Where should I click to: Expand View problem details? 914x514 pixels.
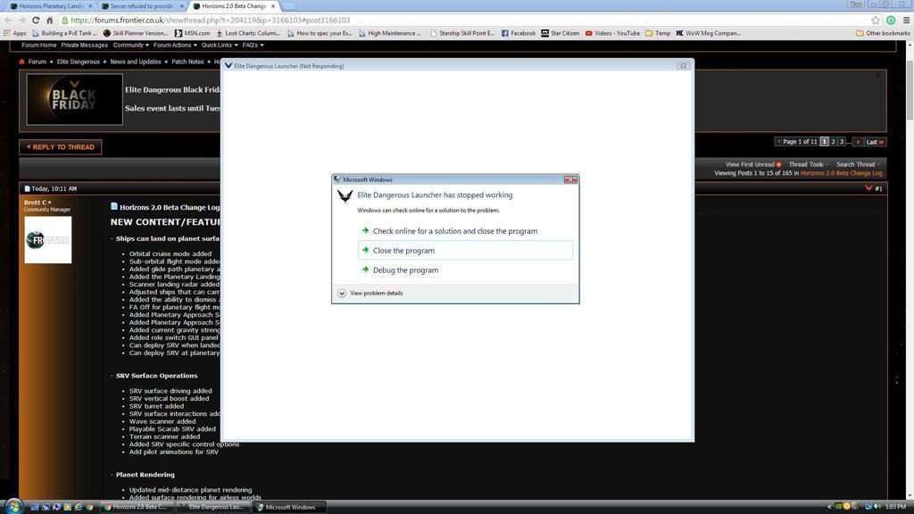pyautogui.click(x=370, y=293)
